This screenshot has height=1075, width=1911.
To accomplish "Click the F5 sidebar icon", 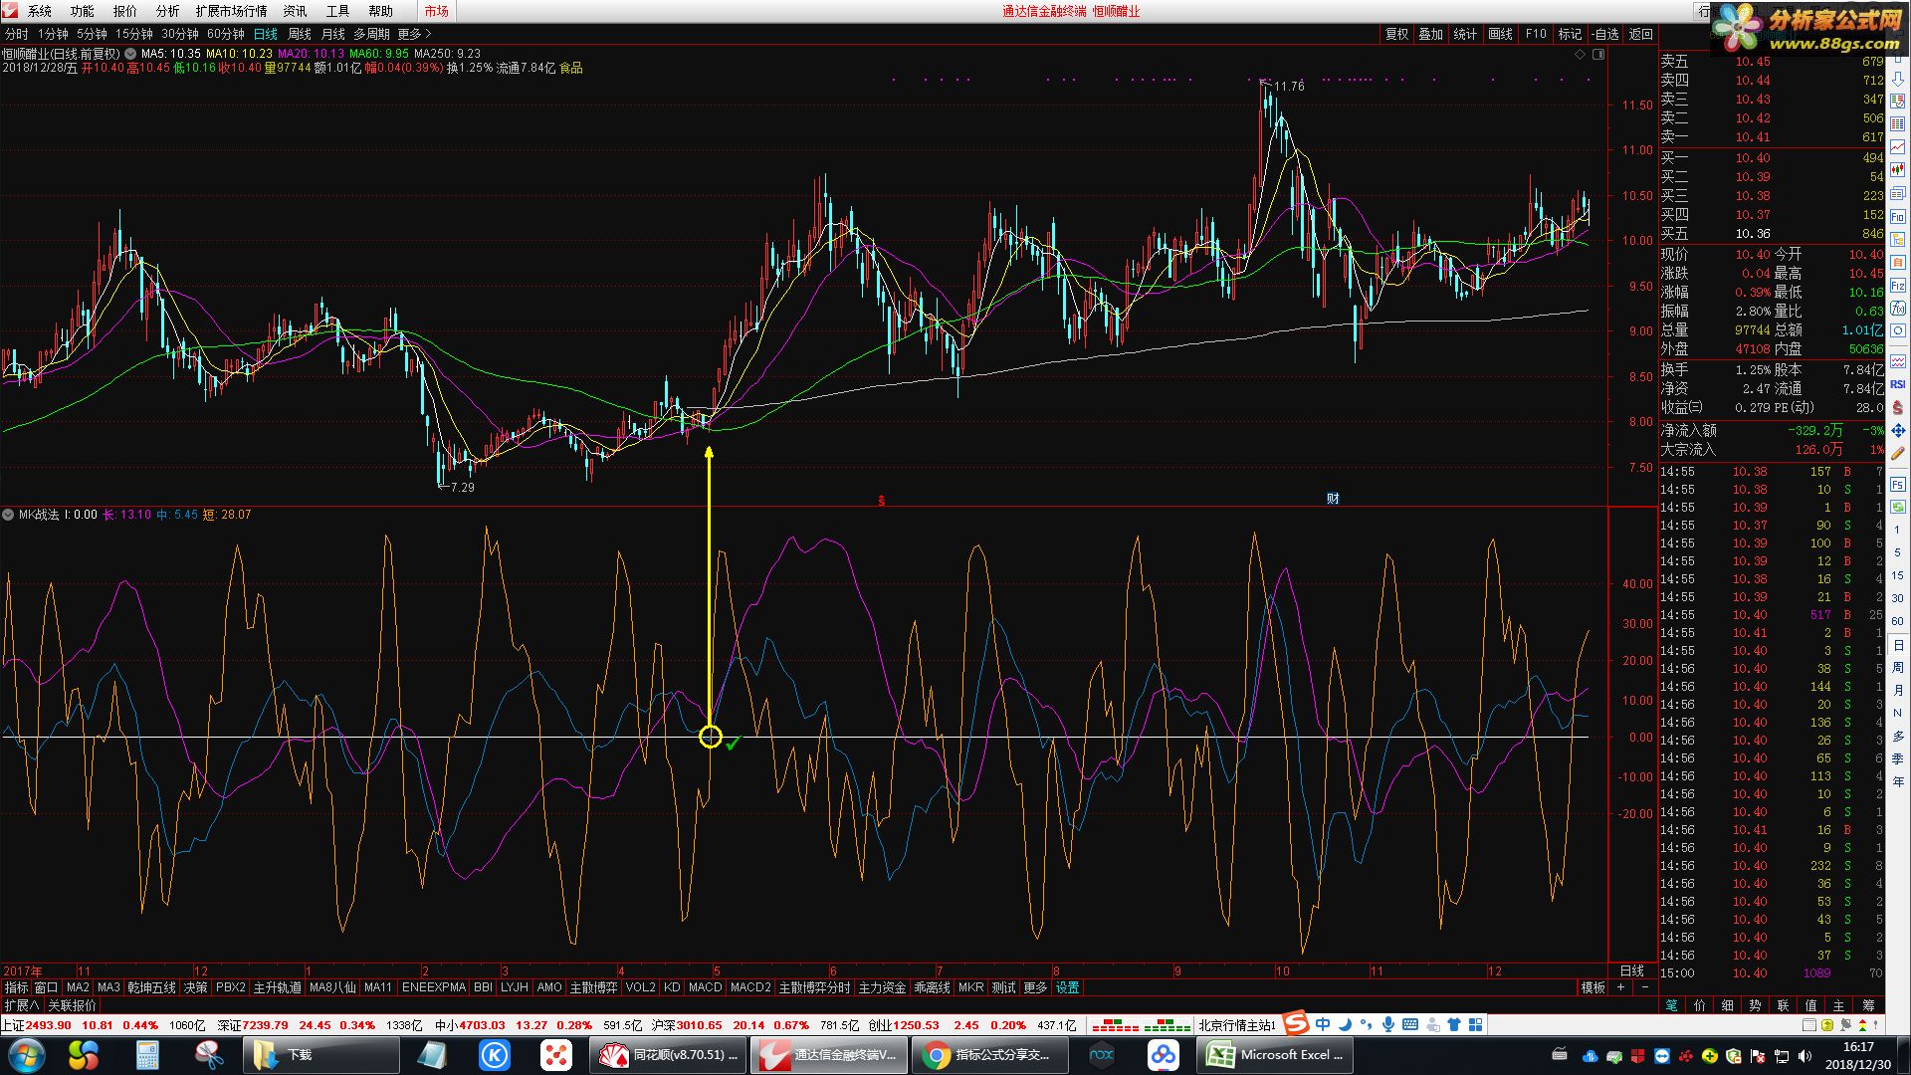I will 1898,485.
